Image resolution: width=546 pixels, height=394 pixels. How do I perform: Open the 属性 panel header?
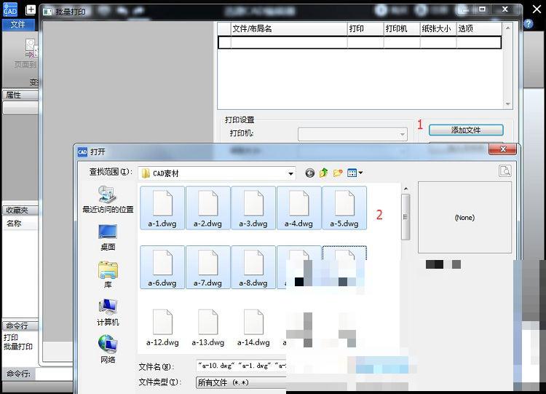[20, 95]
